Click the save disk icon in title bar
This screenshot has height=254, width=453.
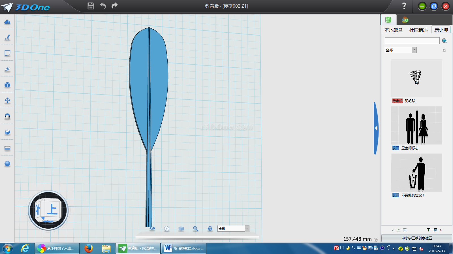[x=91, y=6]
